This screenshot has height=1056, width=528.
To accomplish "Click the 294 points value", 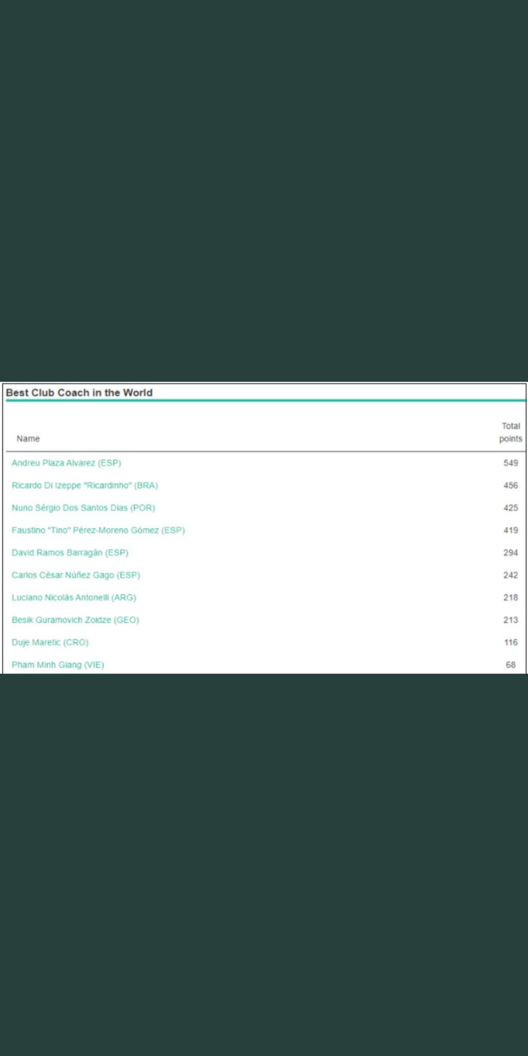I will tap(510, 553).
